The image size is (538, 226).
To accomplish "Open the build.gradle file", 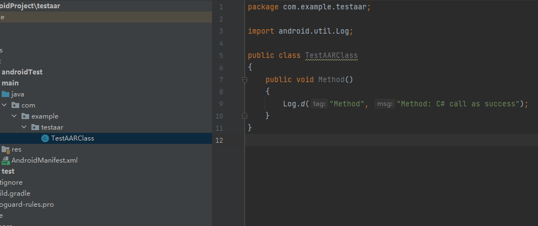I will click(15, 193).
